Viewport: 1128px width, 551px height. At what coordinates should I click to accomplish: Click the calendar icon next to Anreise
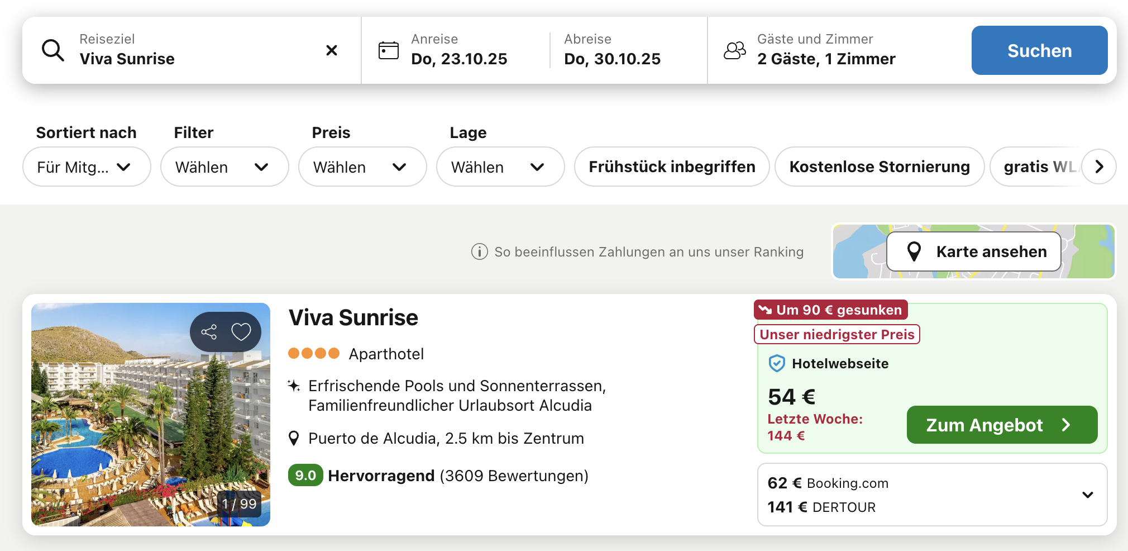pos(389,50)
